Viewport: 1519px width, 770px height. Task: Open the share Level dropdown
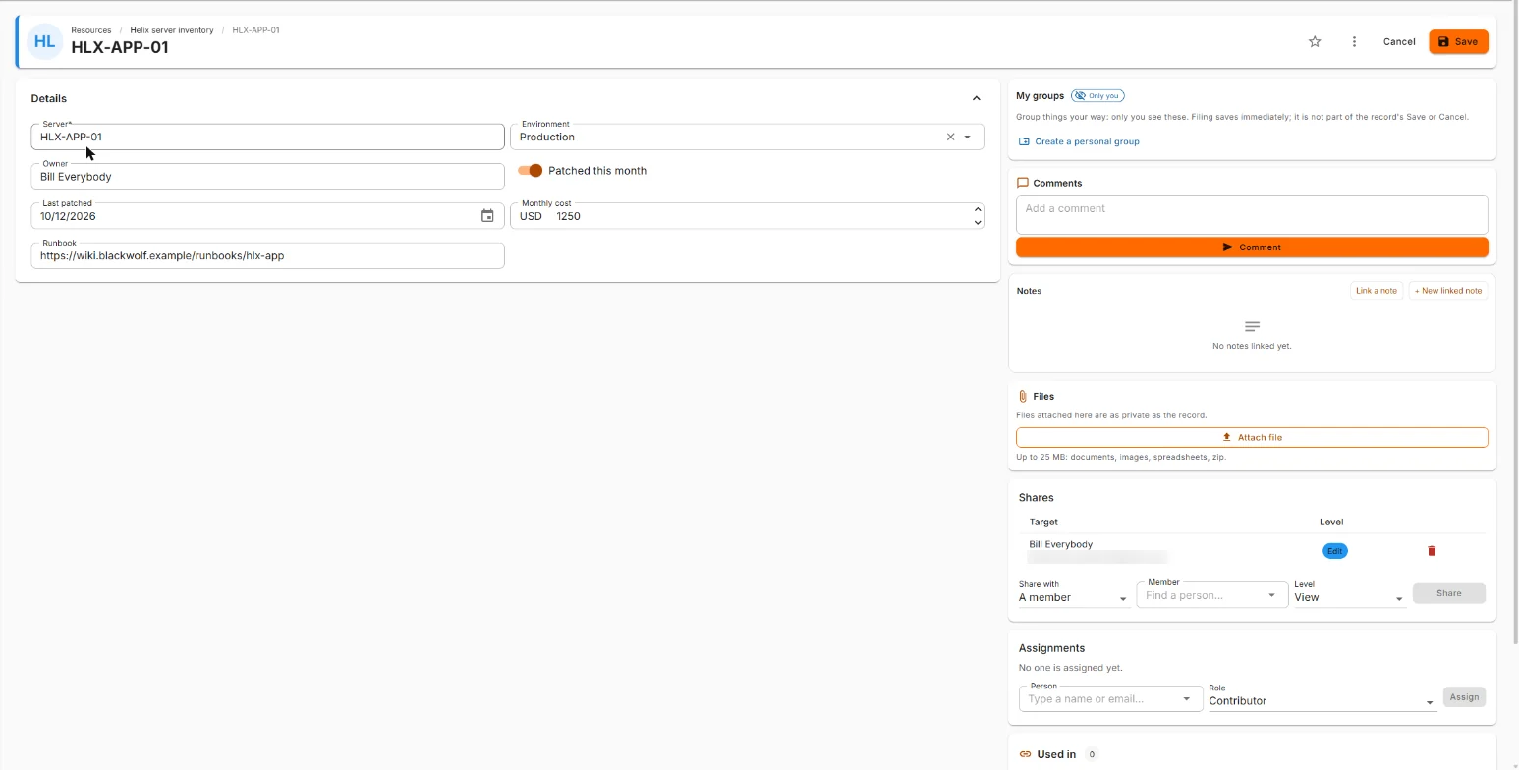(x=1350, y=597)
